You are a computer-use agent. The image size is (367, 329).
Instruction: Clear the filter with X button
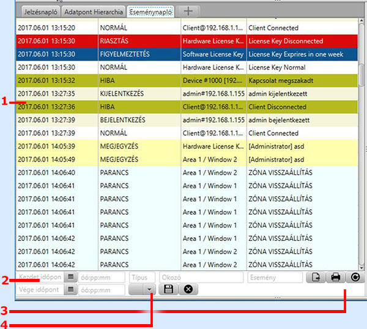point(188,289)
